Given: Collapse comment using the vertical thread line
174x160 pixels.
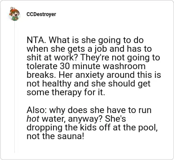Looking at the screenshot, I should 14,87.
